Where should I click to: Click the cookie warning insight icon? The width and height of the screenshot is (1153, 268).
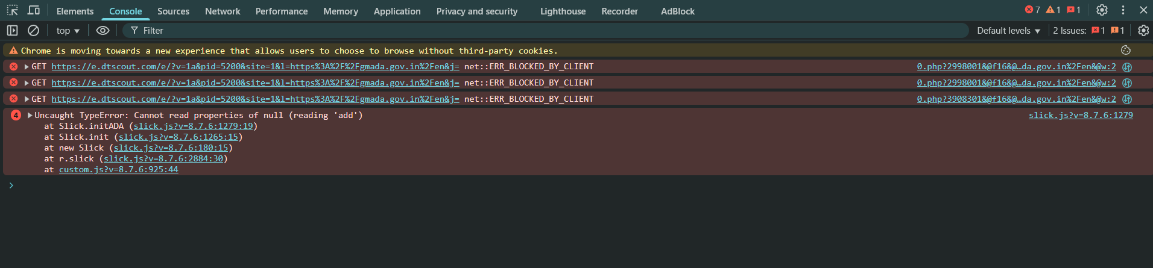(x=1126, y=51)
